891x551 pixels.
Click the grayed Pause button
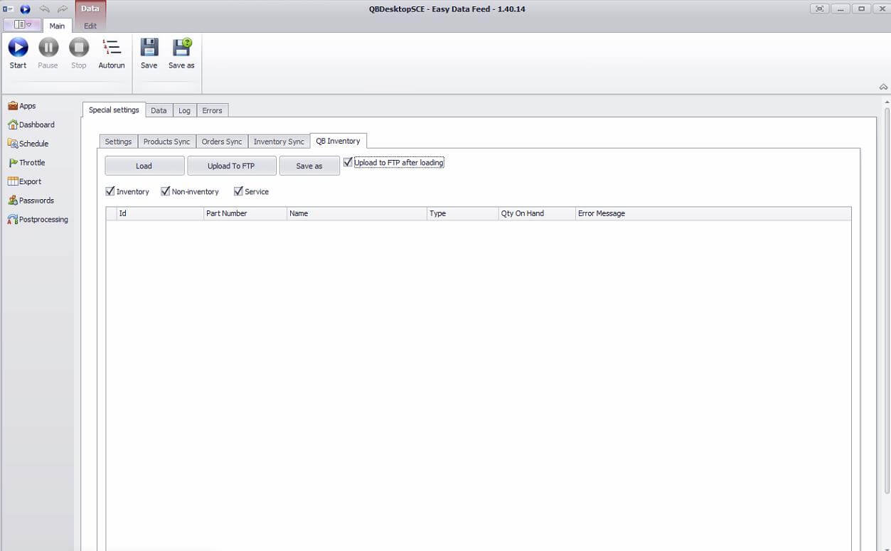click(x=48, y=54)
